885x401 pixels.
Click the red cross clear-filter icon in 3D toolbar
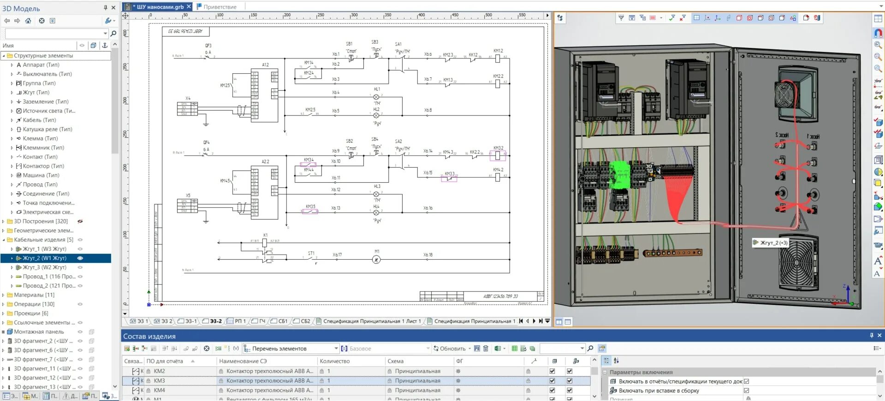click(683, 18)
